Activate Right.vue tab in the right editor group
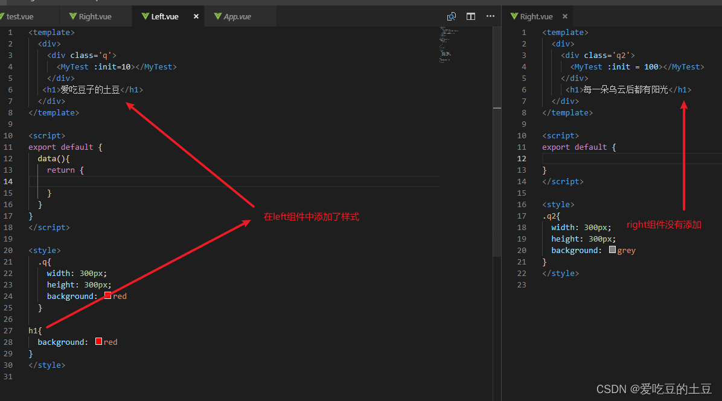The width and height of the screenshot is (722, 401). [536, 16]
